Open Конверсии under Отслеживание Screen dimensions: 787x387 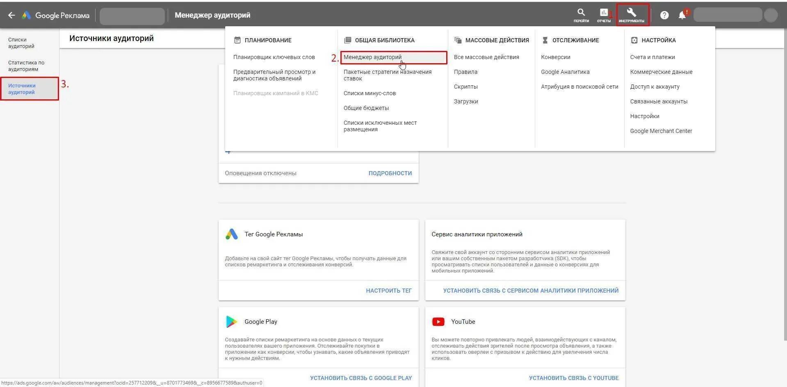[556, 57]
